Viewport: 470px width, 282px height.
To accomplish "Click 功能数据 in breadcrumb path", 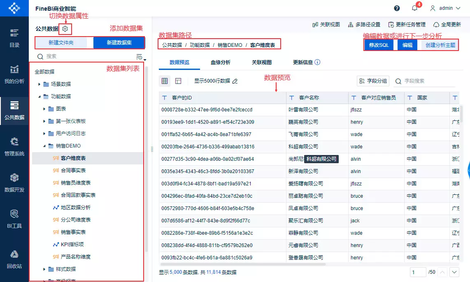I will point(200,45).
